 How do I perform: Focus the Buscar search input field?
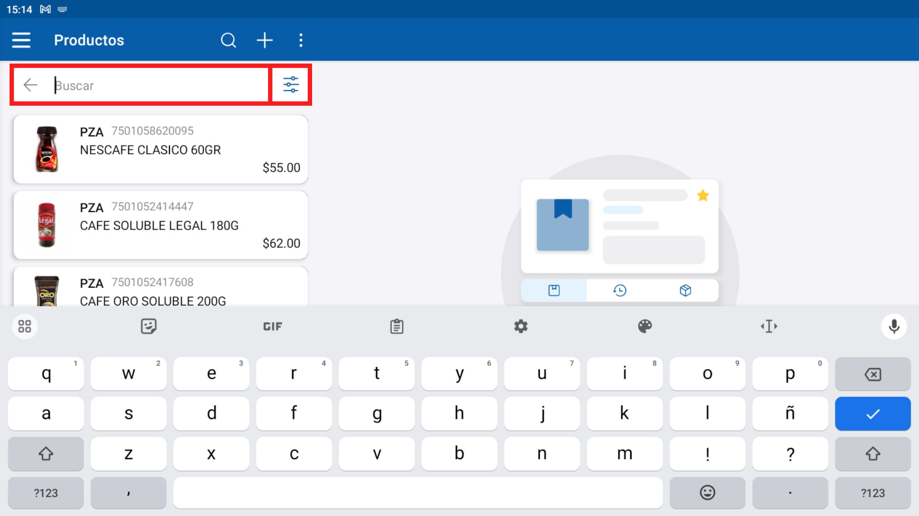click(x=158, y=86)
